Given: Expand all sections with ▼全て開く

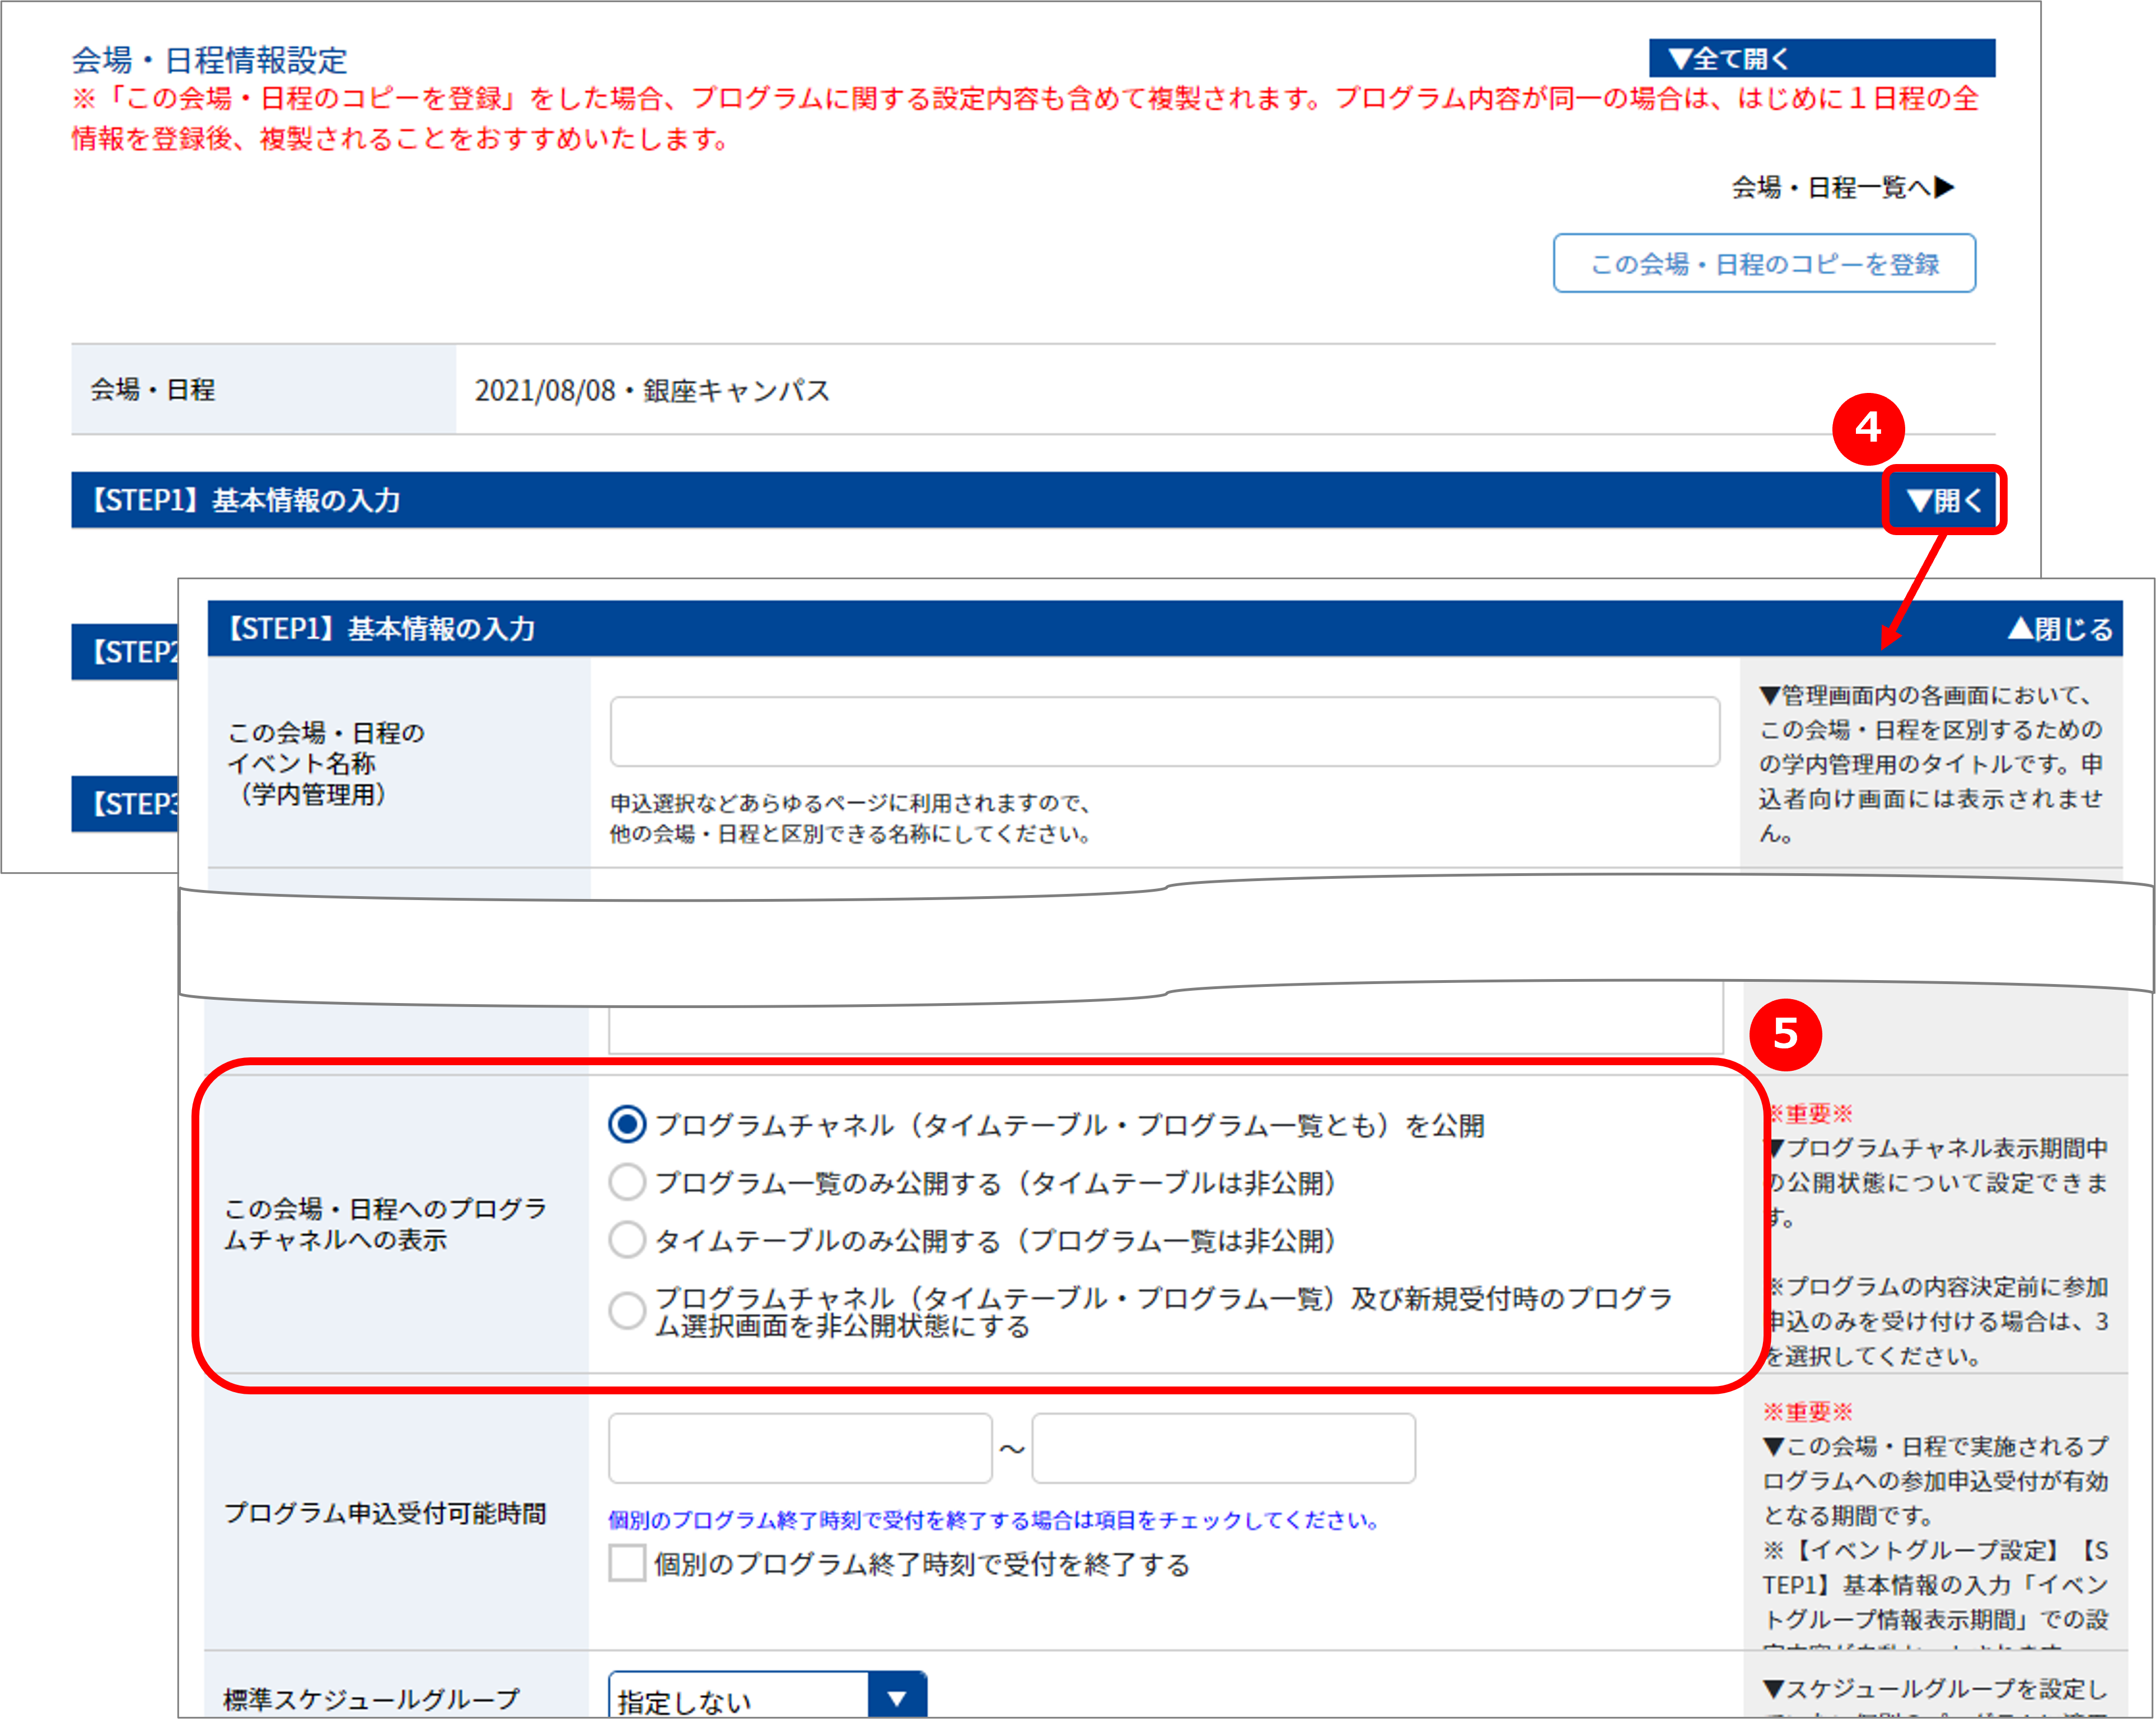Looking at the screenshot, I should click(x=1821, y=58).
